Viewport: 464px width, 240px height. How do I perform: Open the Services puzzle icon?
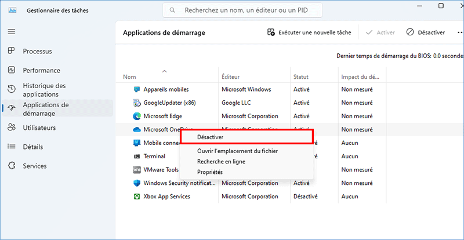12,166
